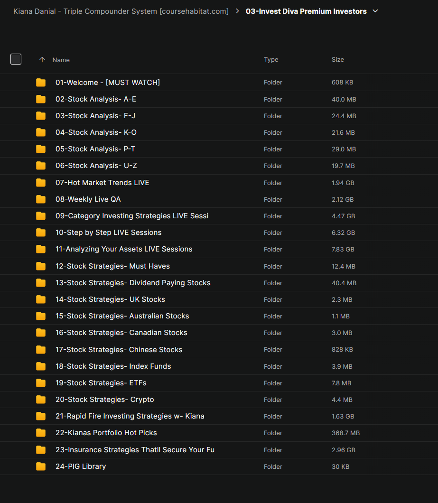The width and height of the screenshot is (438, 503).
Task: Open 04-Stock Analysis- K-O folder name
Action: (x=96, y=132)
